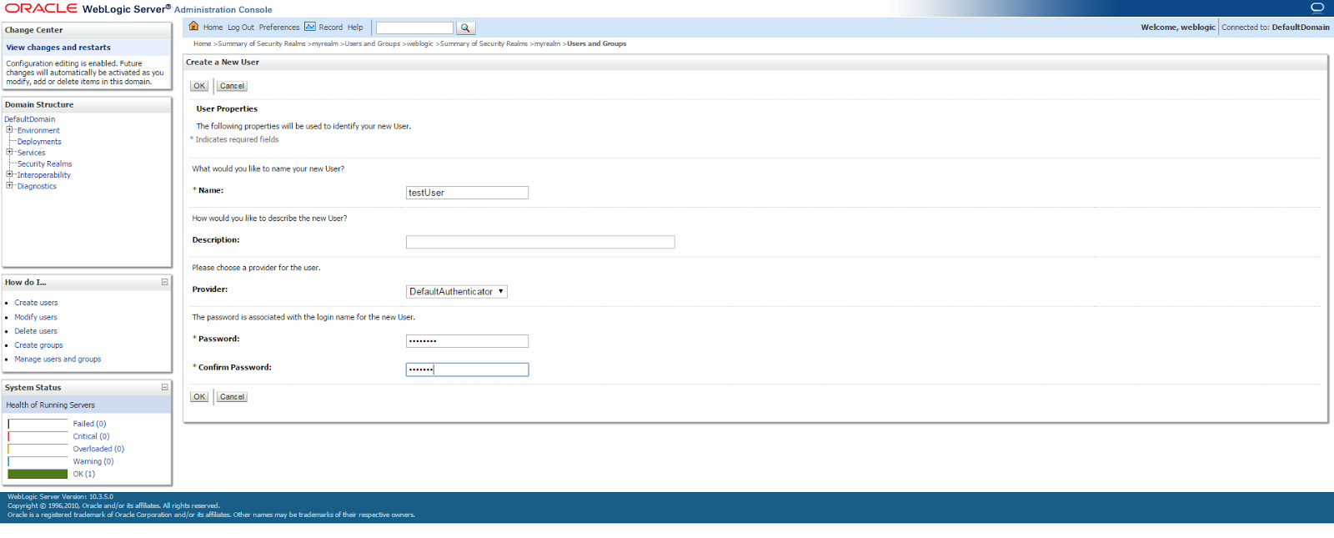Click Home in the breadcrumb trail
The image size is (1334, 538).
[202, 43]
